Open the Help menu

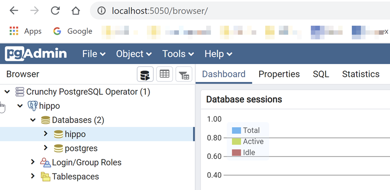coord(218,54)
